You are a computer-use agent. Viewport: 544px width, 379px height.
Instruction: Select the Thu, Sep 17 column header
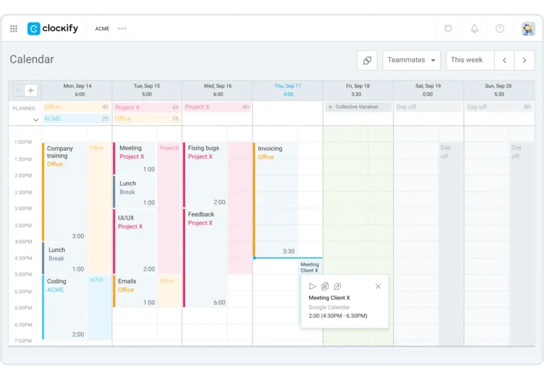click(288, 85)
